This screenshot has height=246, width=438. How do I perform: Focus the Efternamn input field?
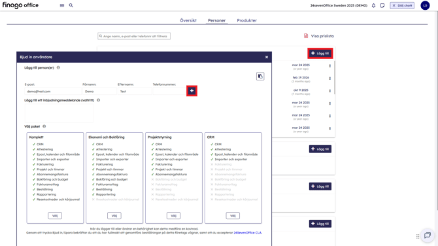135,92
